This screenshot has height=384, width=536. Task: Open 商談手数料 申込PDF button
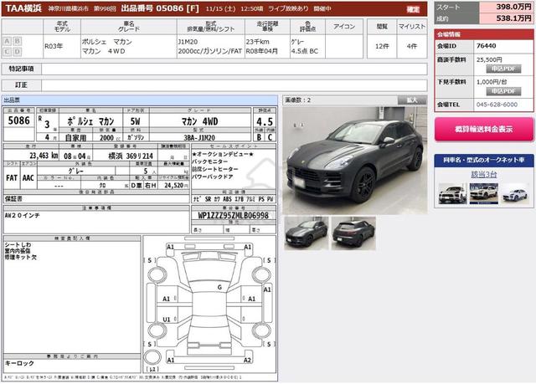[503, 69]
